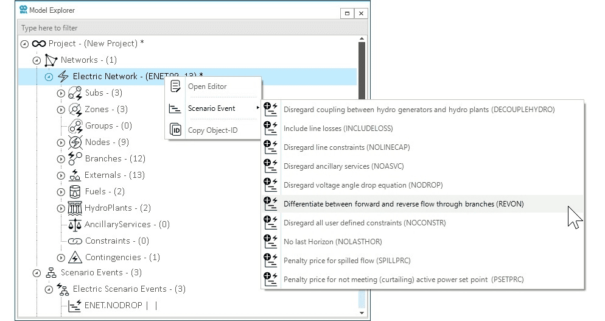Click the Externals category icon
Screen dimensions: 605x321
(75, 175)
